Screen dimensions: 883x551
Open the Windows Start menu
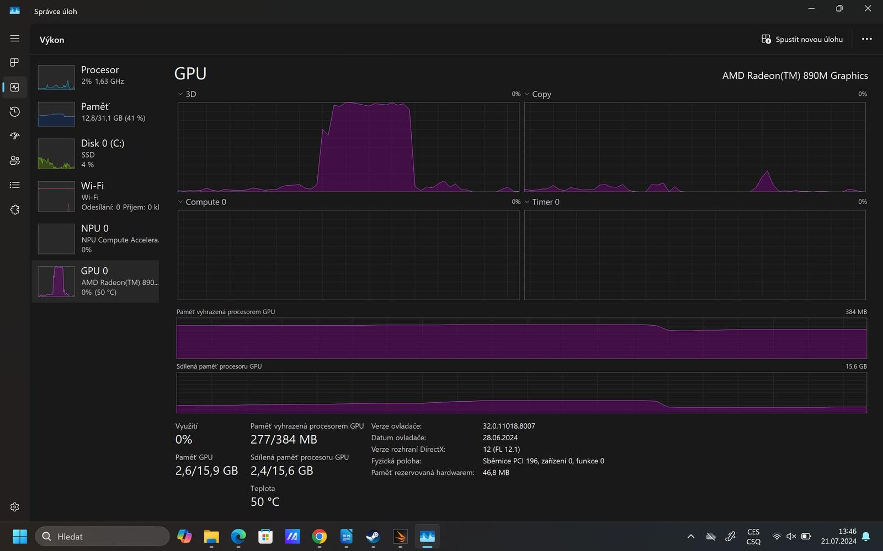pos(20,537)
